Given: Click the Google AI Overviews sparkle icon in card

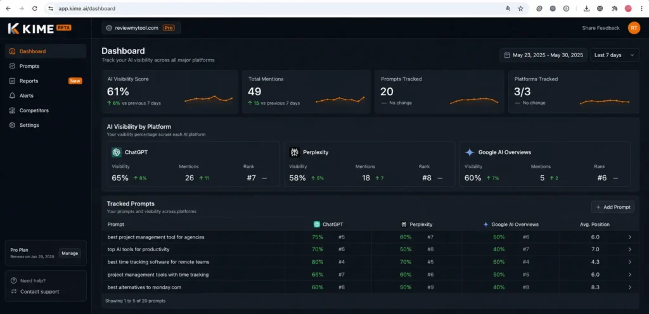Looking at the screenshot, I should tap(470, 152).
